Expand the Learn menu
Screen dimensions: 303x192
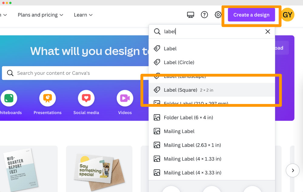pos(83,15)
